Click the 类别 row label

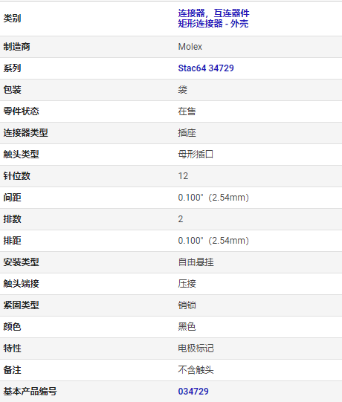pos(12,19)
